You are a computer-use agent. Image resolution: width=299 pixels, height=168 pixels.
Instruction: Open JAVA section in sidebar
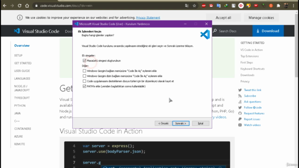point(17,113)
